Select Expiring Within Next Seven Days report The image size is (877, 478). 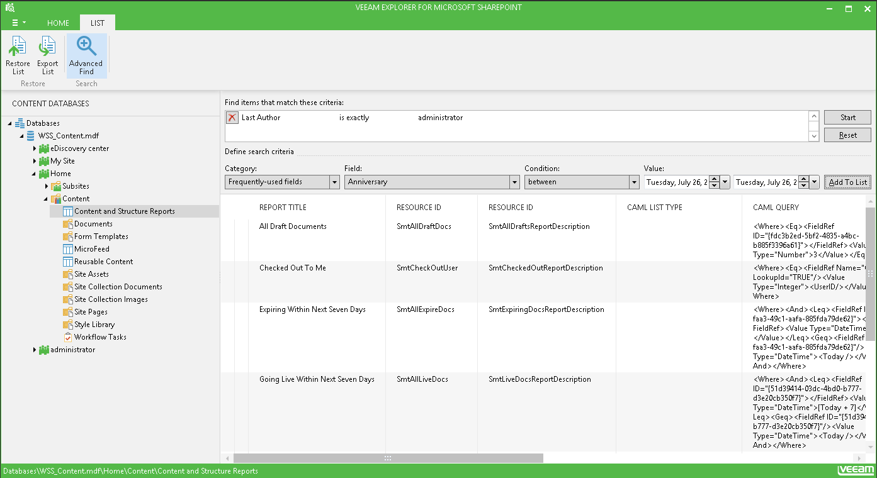pos(313,309)
